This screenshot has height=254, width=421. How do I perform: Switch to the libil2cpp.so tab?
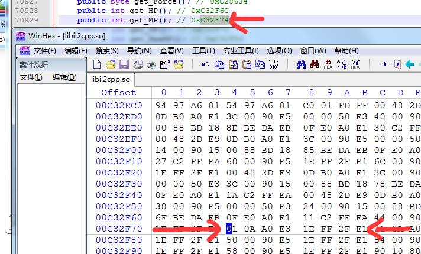click(111, 79)
